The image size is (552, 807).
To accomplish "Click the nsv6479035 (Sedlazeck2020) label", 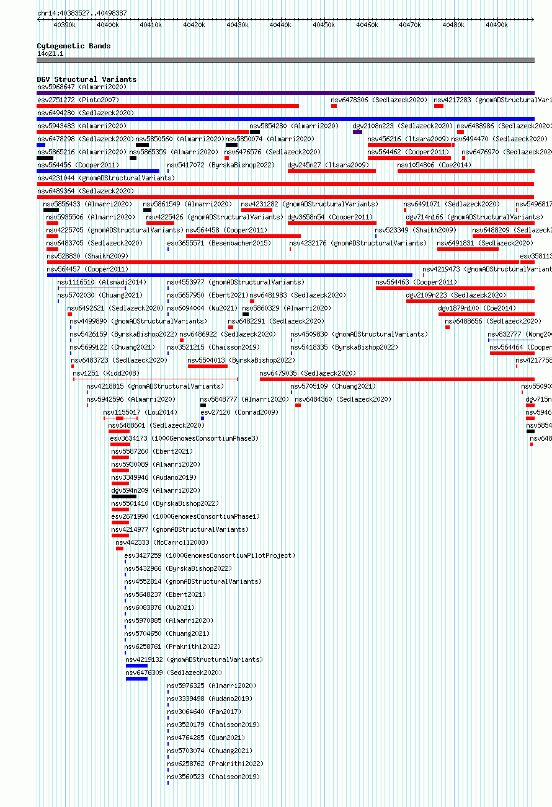I will (308, 373).
